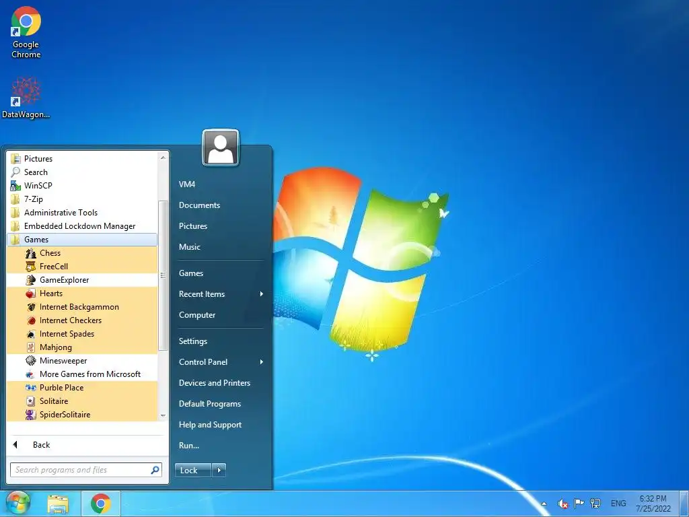The height and width of the screenshot is (517, 689).
Task: Open the Pictures folder in programs list
Action: [x=81, y=159]
